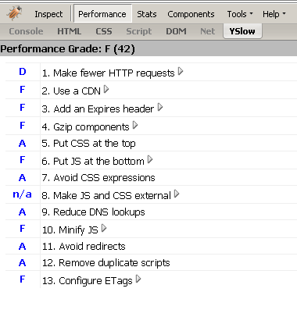Click rule text '10. Minify JS'

pos(70,230)
